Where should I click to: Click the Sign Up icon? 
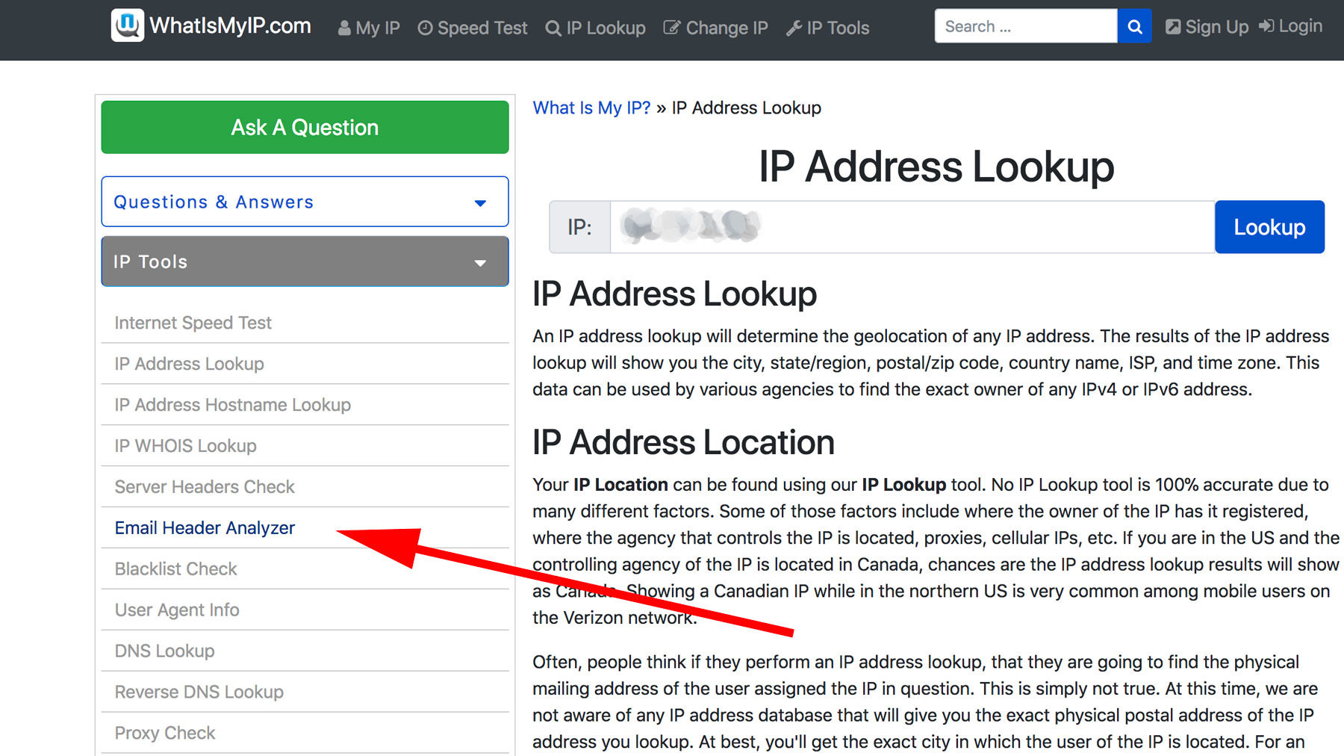click(1173, 27)
